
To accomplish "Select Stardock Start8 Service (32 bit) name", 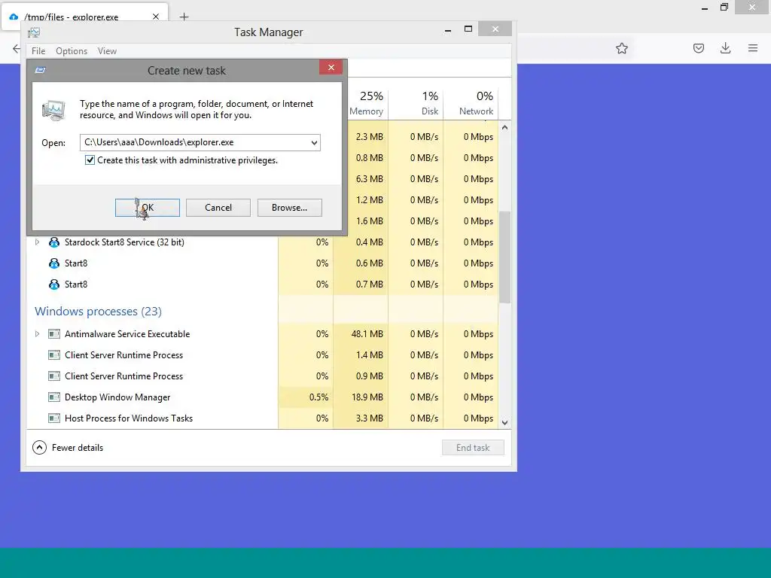I will [124, 242].
